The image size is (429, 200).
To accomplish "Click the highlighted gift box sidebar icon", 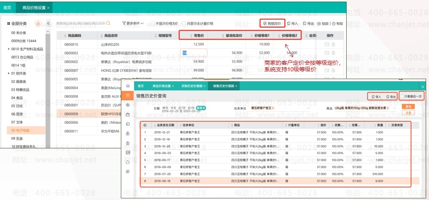I will [x=128, y=95].
